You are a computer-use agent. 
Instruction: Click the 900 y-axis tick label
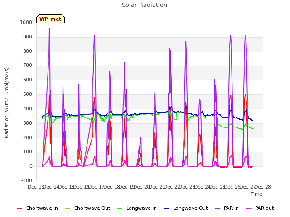coord(28,37)
